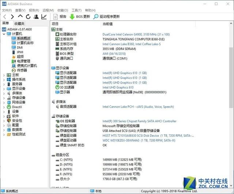Screen dimensions: 234x194
Task: Click the 配置 tree icon
Action: click(9, 125)
